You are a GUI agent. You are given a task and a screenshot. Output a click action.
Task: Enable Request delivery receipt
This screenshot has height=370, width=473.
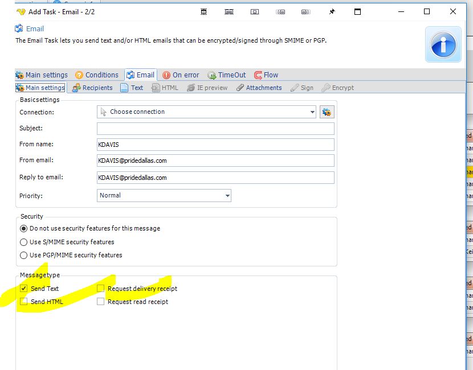tap(101, 289)
